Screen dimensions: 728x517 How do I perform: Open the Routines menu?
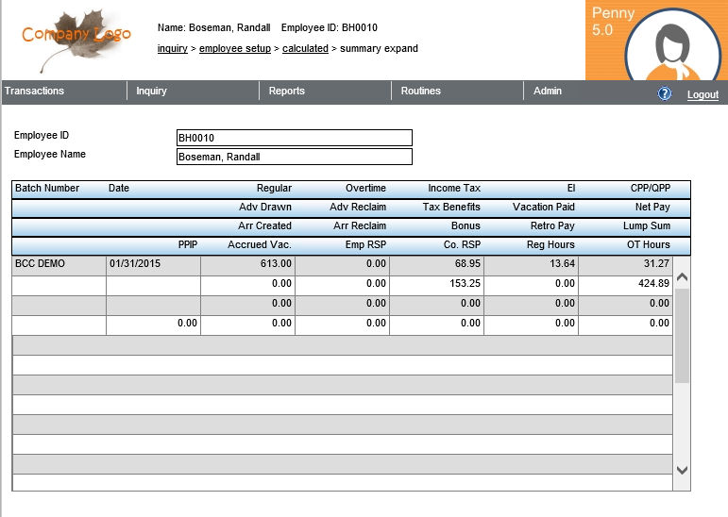pyautogui.click(x=420, y=92)
